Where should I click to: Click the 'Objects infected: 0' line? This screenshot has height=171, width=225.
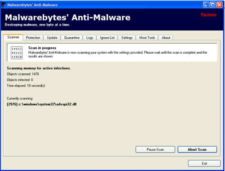(20, 80)
